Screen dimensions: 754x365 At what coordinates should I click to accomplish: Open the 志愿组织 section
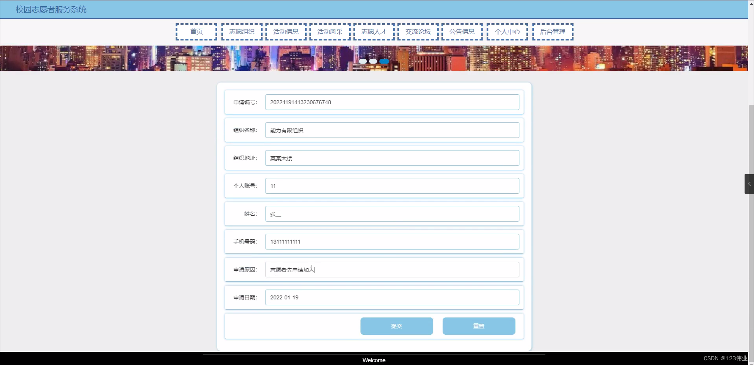coord(242,32)
